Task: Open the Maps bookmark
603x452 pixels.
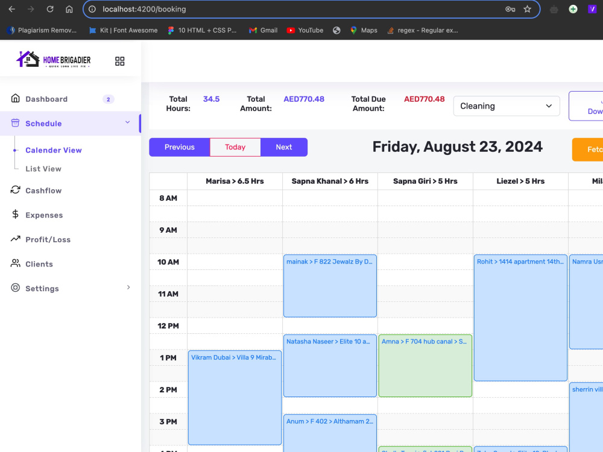Action: pyautogui.click(x=364, y=30)
